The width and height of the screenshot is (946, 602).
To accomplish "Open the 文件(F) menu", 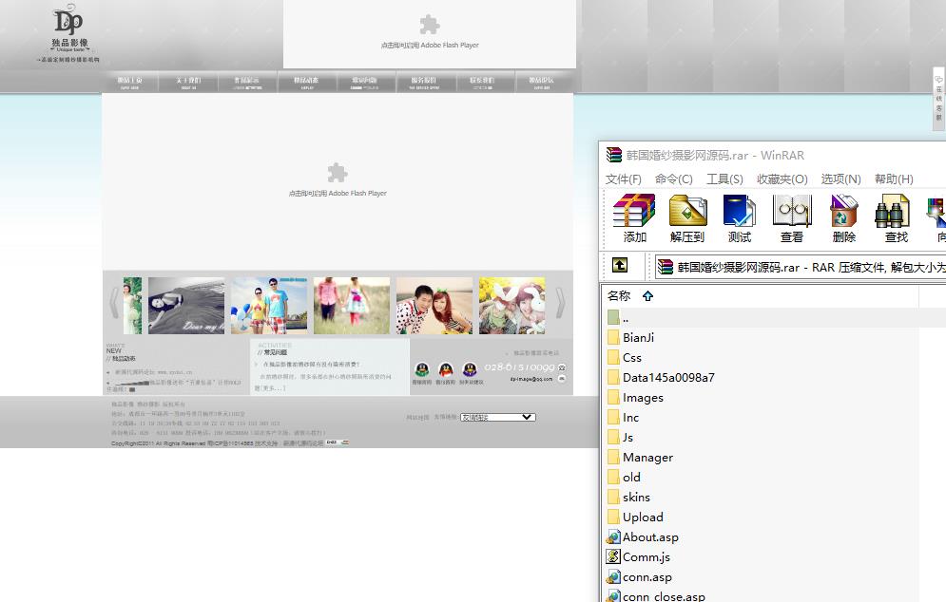I will pos(624,179).
